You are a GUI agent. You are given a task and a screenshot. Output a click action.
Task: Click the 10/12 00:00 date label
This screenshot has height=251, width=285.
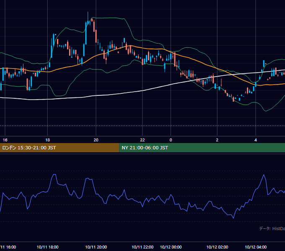171,247
